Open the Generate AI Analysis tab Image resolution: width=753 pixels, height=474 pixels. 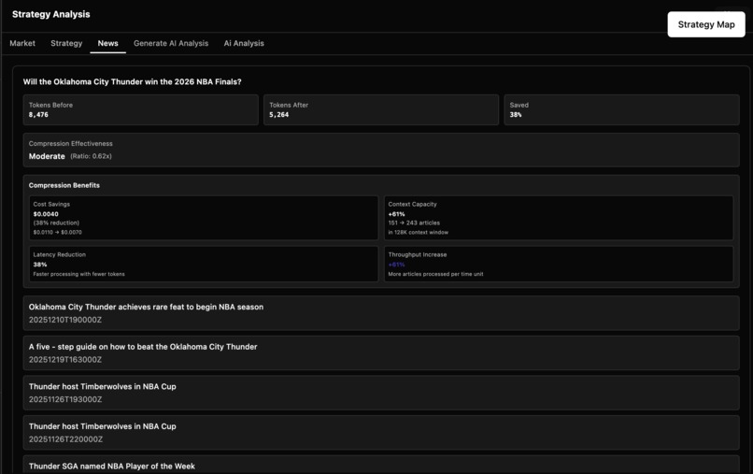point(171,43)
